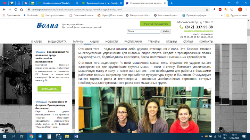The height and width of the screenshot is (140, 250).
Task: Click the red AdBlock extension icon
Action: click(220, 10)
